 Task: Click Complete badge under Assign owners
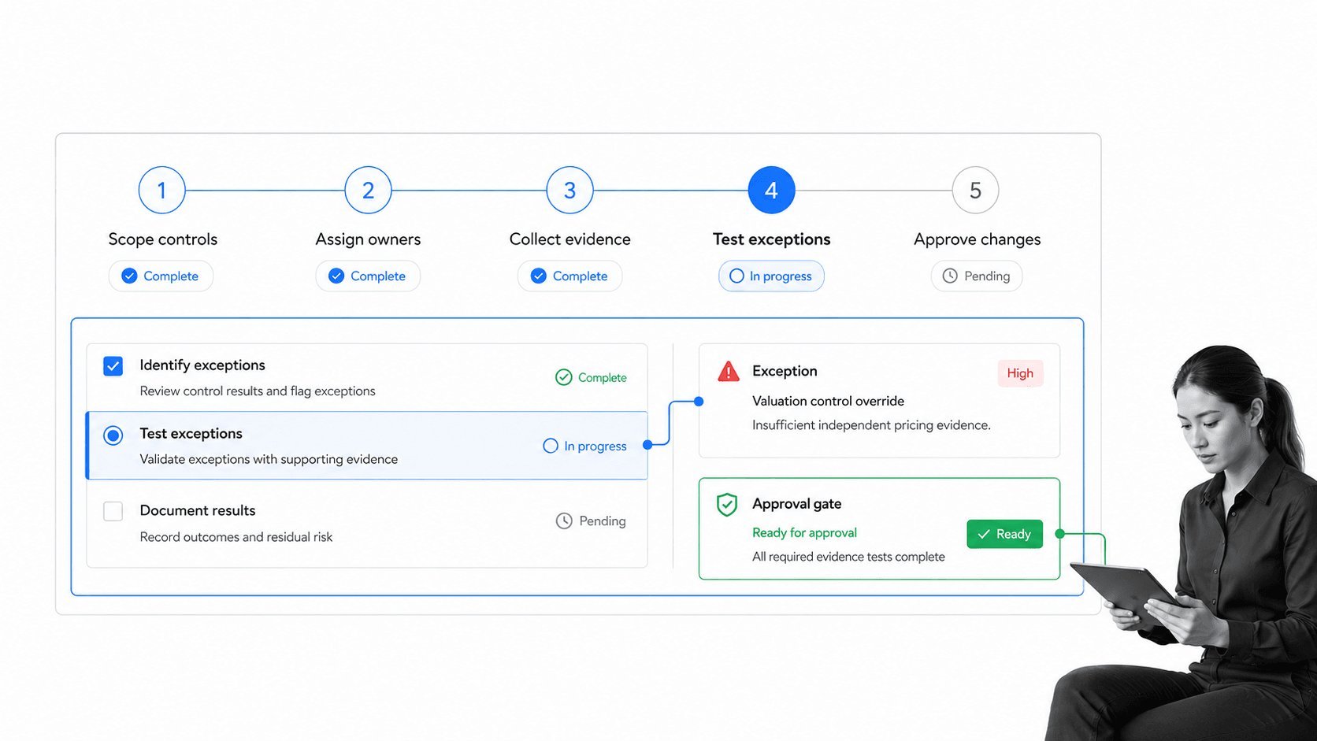click(x=368, y=276)
